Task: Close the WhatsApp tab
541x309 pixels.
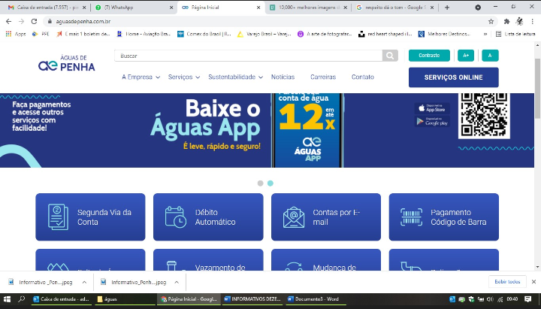Action: point(171,8)
